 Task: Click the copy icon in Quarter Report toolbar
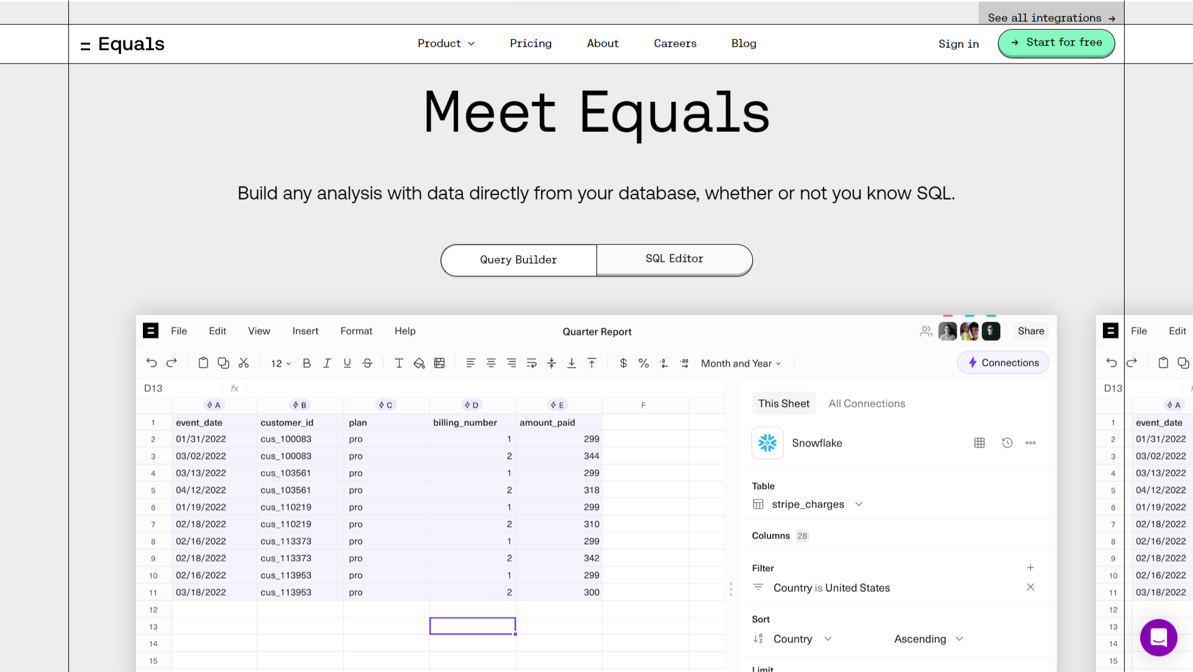coord(223,363)
